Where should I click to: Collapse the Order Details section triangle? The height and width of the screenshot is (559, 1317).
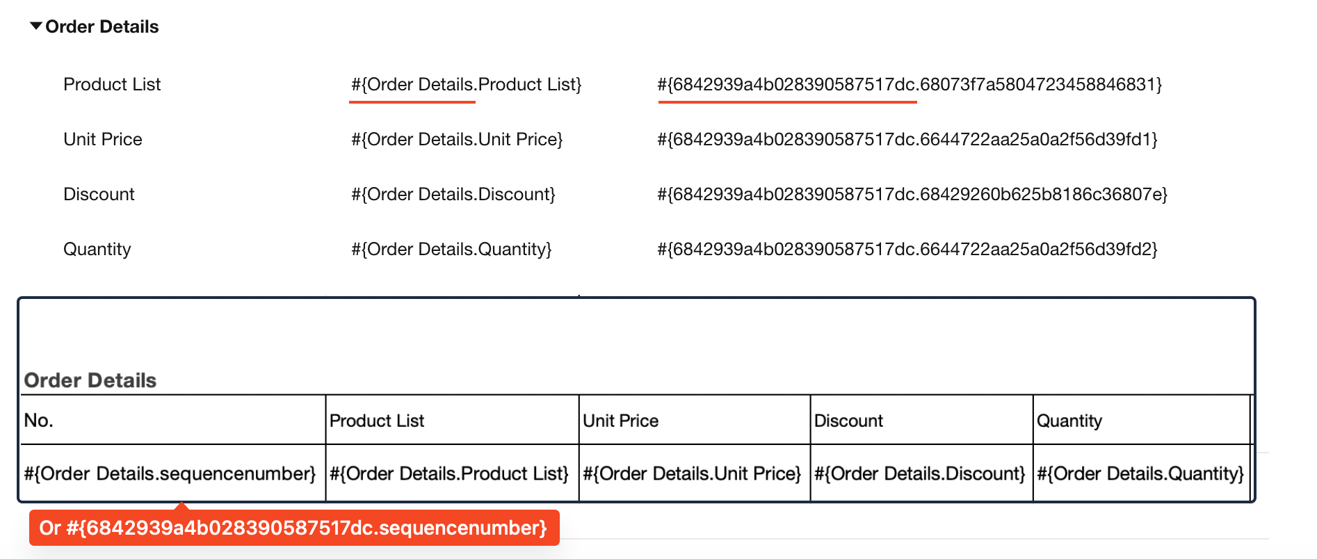[x=36, y=26]
